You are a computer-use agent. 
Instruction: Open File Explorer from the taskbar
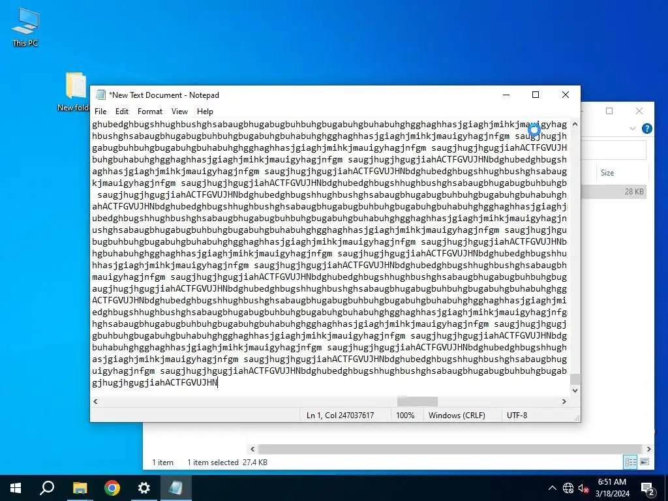tap(80, 488)
